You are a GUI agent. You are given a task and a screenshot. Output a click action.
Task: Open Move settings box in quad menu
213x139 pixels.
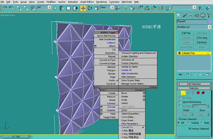(144, 93)
